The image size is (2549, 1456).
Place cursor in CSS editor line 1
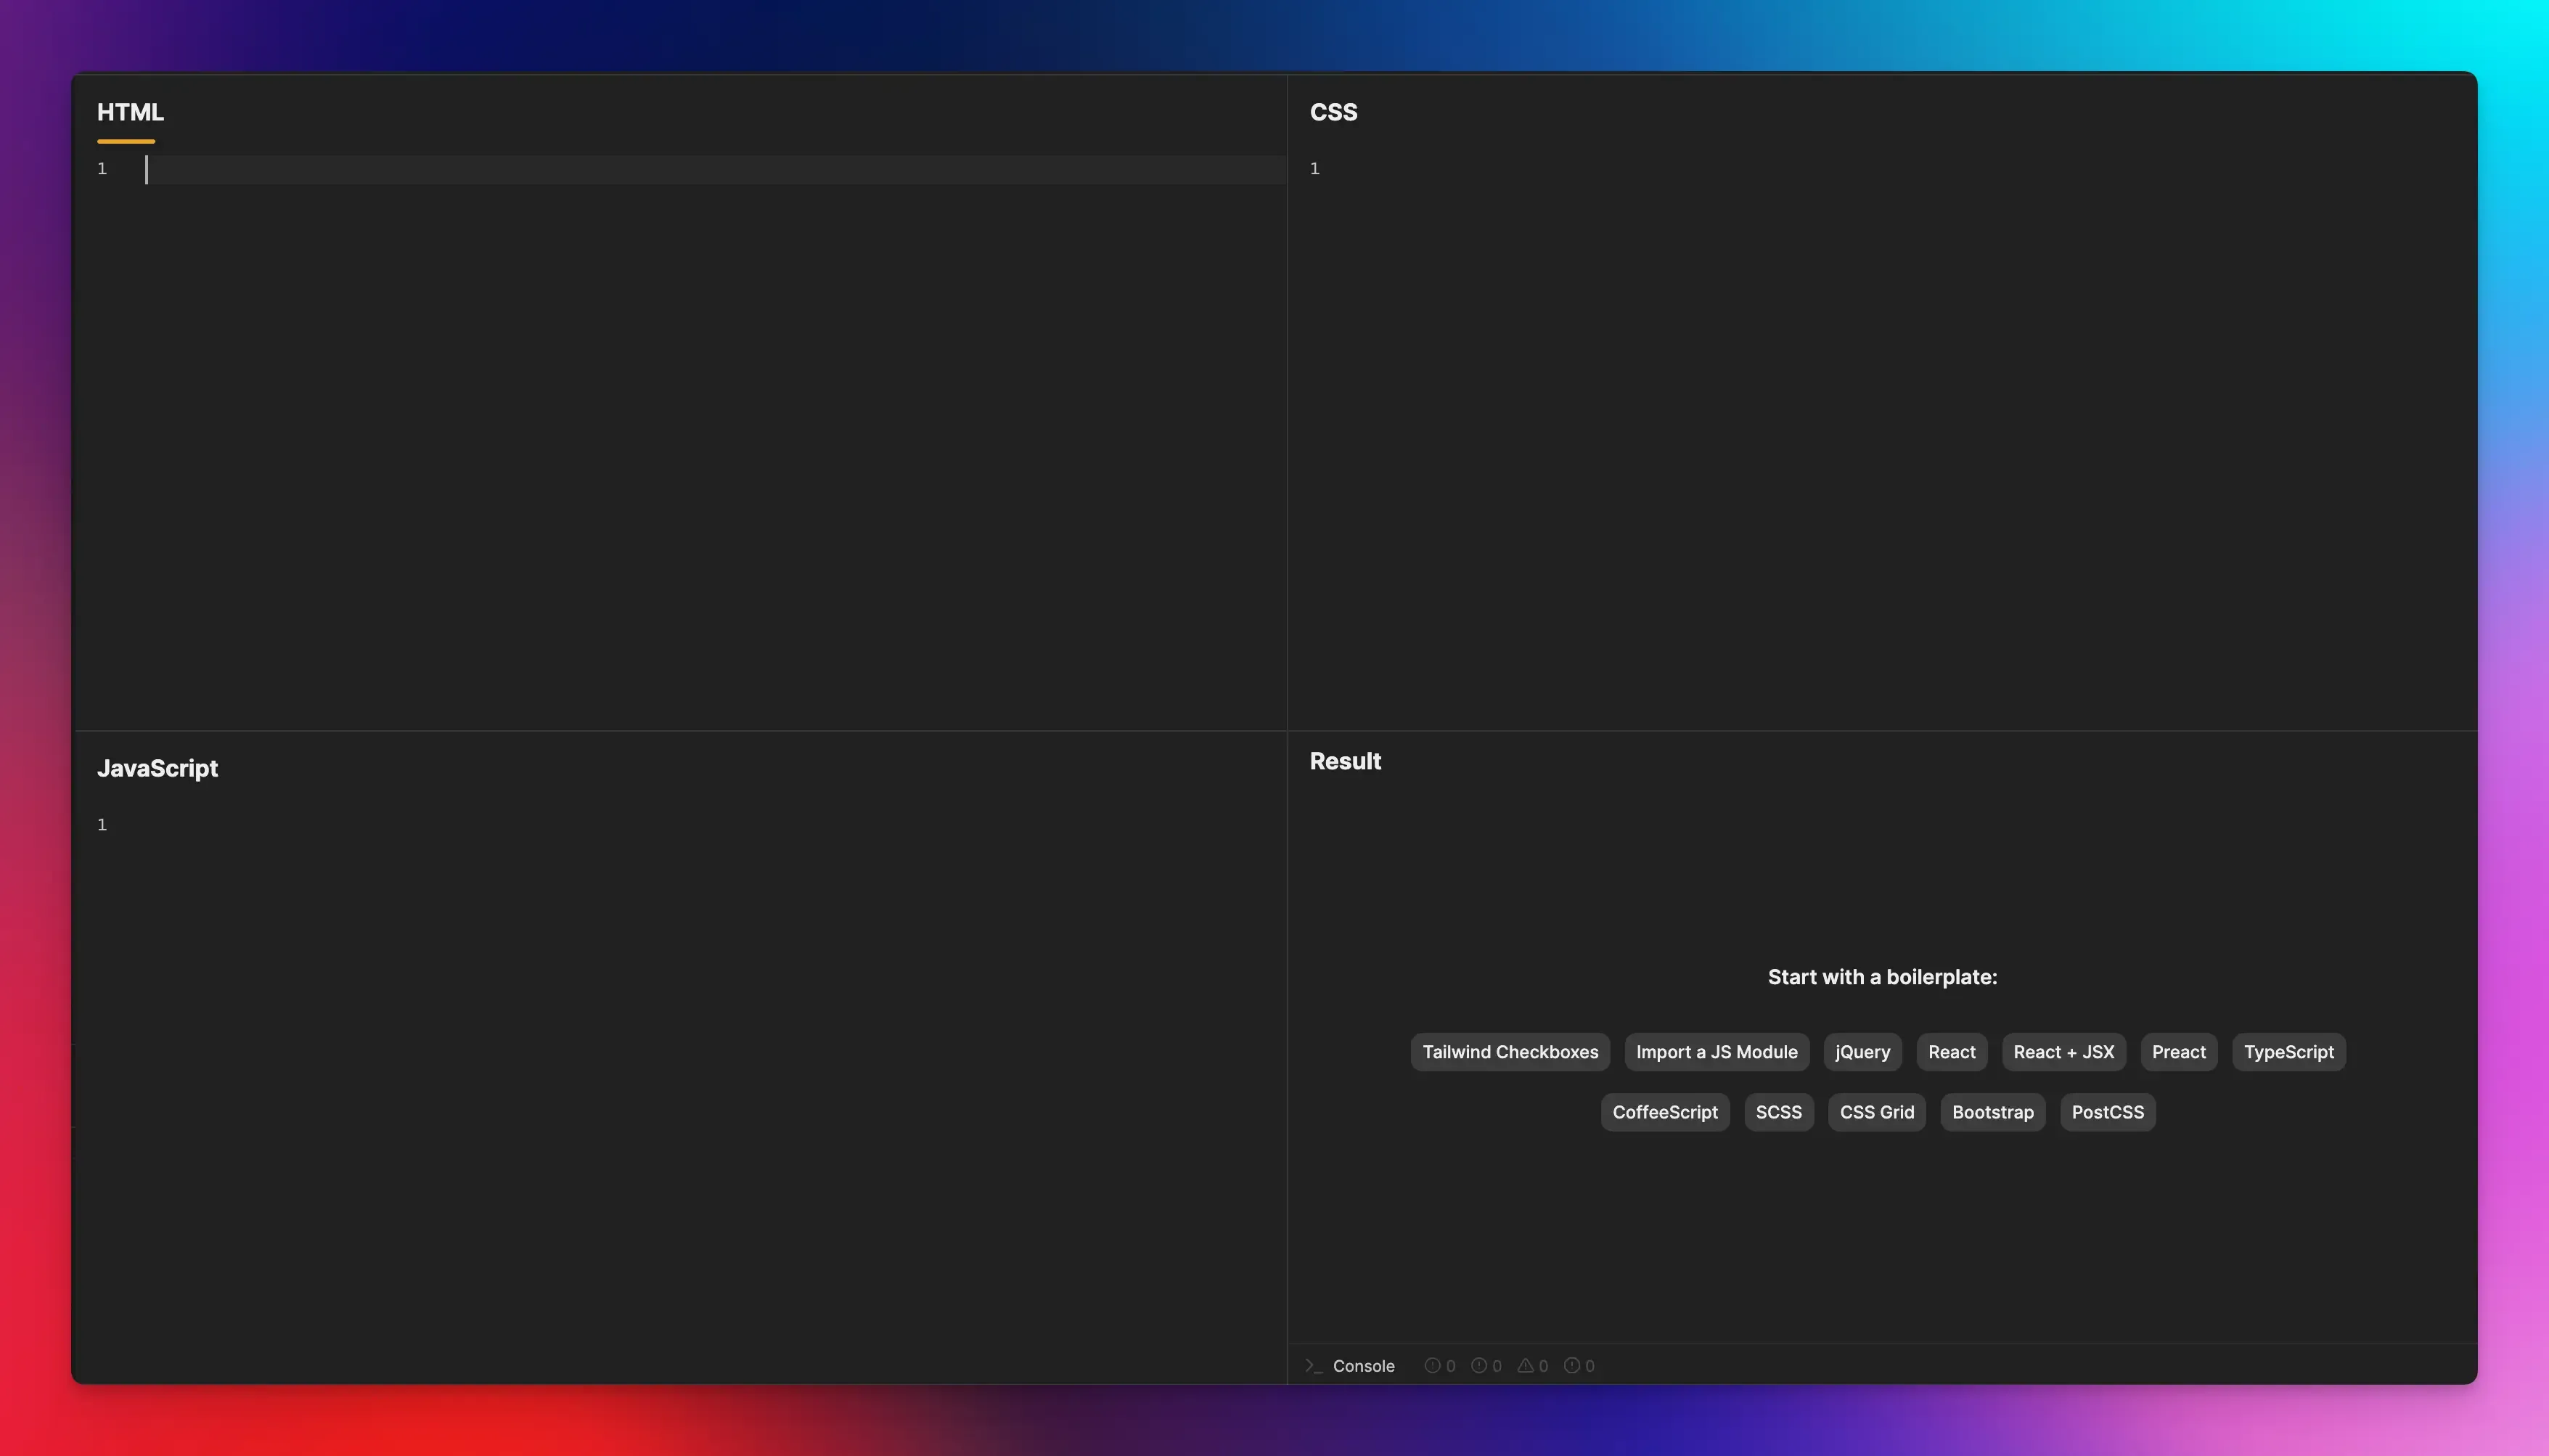point(1500,169)
